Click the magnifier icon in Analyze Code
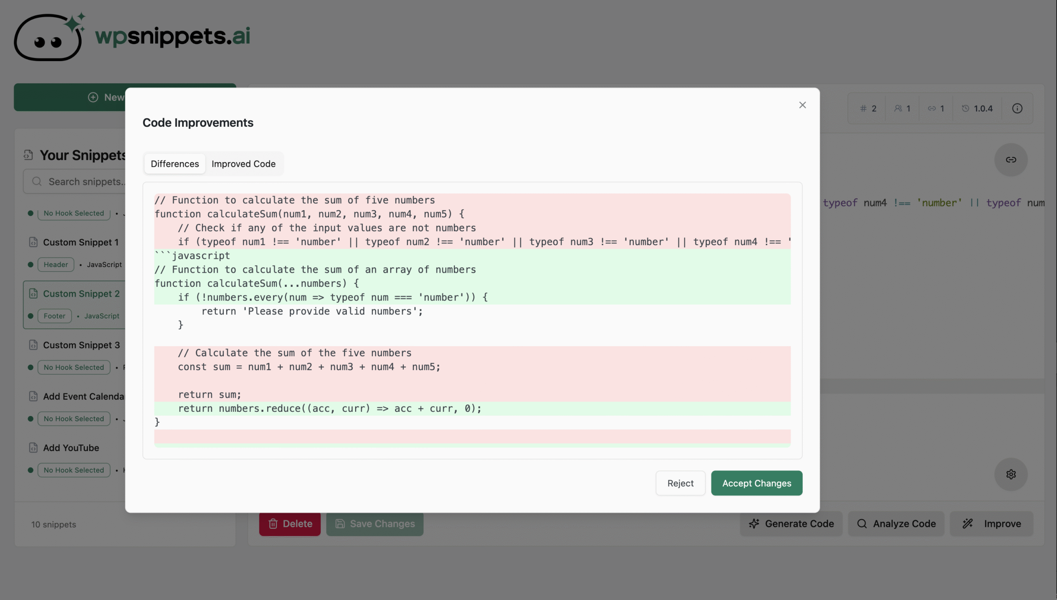This screenshot has width=1057, height=600. (862, 524)
